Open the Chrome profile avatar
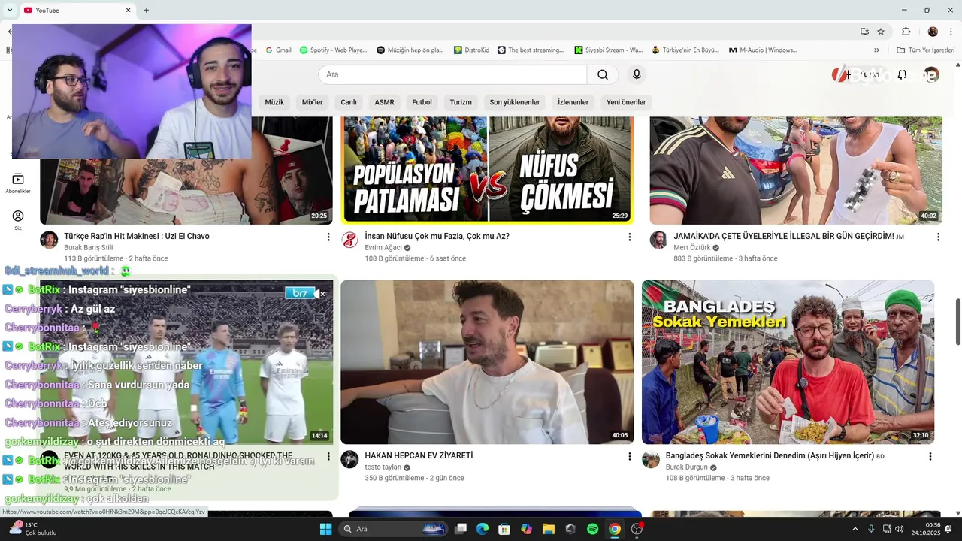 coord(933,32)
